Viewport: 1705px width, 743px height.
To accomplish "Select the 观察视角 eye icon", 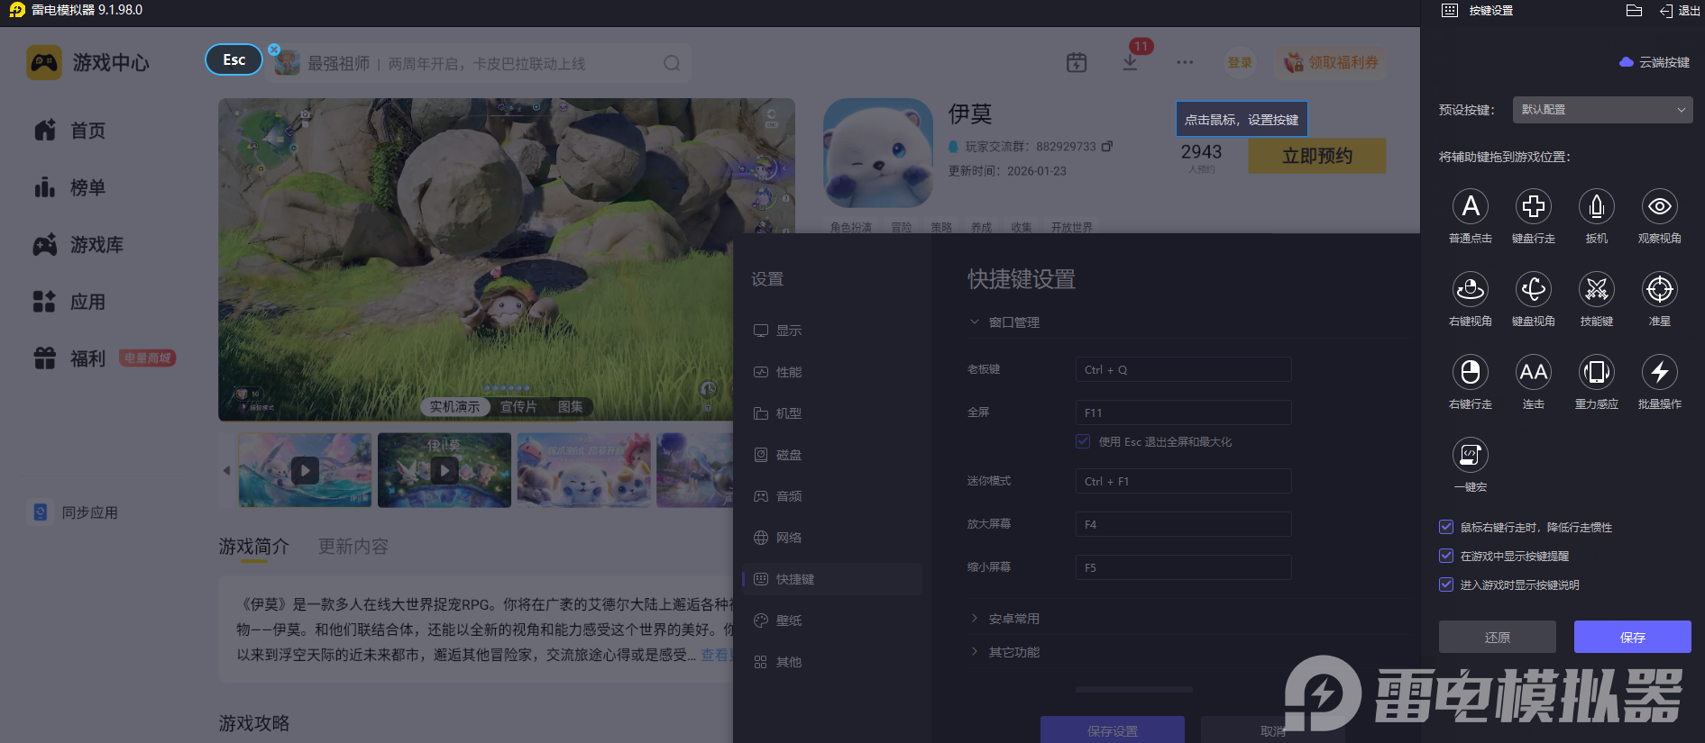I will click(x=1659, y=207).
